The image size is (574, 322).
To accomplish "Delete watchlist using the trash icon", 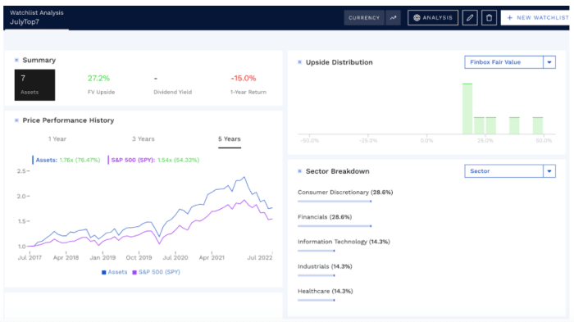I will tap(489, 17).
